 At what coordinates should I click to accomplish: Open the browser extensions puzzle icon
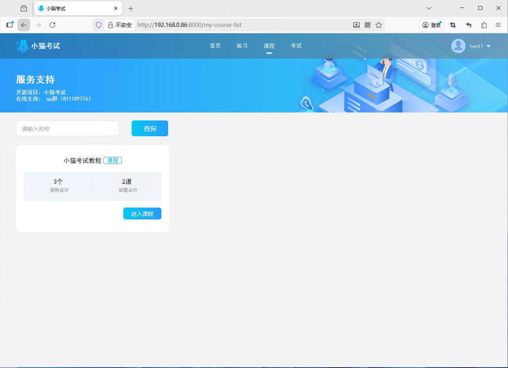pos(484,25)
